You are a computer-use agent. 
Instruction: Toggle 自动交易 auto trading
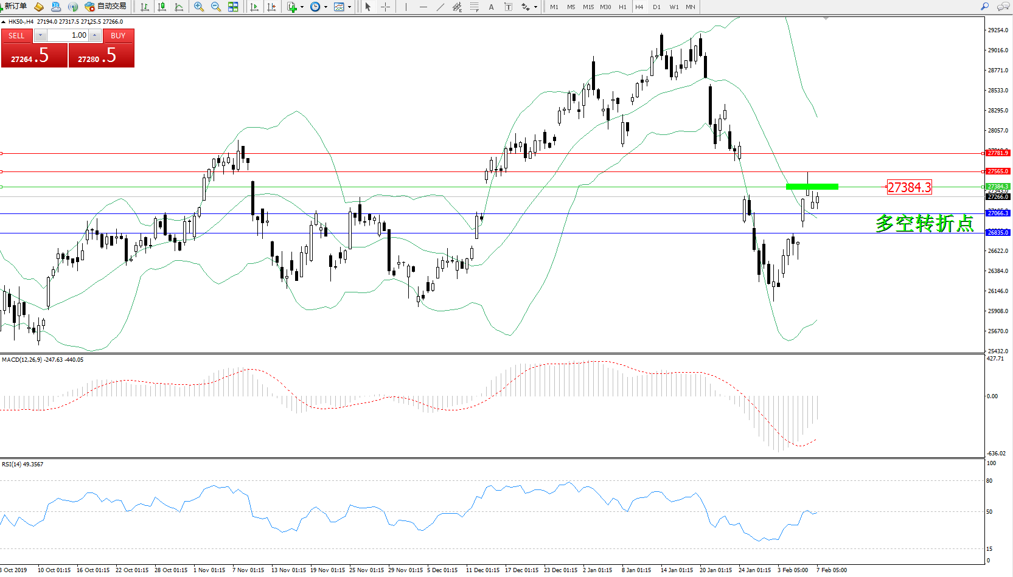(x=106, y=7)
